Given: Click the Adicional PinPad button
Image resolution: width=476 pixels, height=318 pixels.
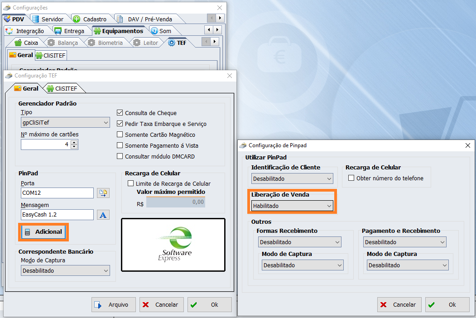Looking at the screenshot, I should (43, 232).
